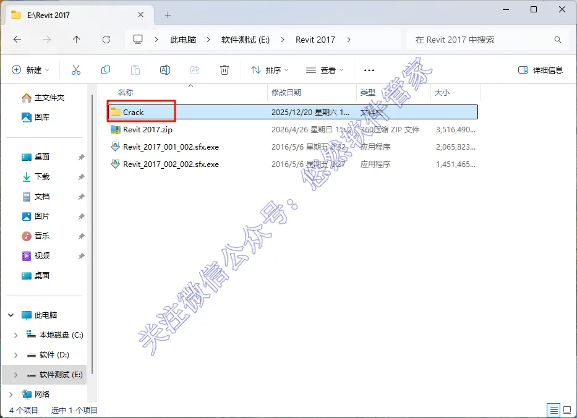Unpin 音乐 using its pin icon

click(82, 236)
